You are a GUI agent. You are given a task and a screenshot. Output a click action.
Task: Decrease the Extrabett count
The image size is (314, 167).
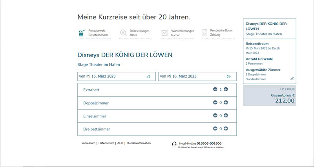coord(215,90)
